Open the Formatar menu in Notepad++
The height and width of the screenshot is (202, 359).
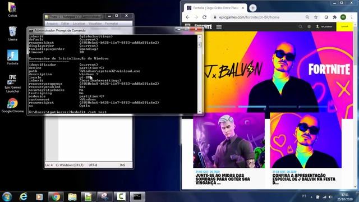point(112,24)
